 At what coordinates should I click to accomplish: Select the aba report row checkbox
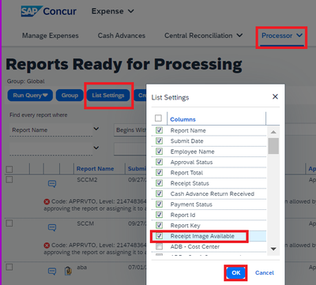point(9,267)
